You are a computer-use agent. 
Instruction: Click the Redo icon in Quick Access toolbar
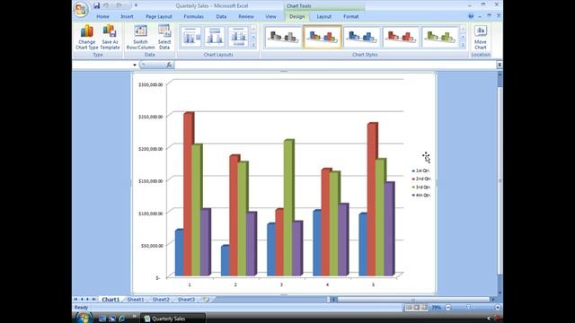coord(119,5)
